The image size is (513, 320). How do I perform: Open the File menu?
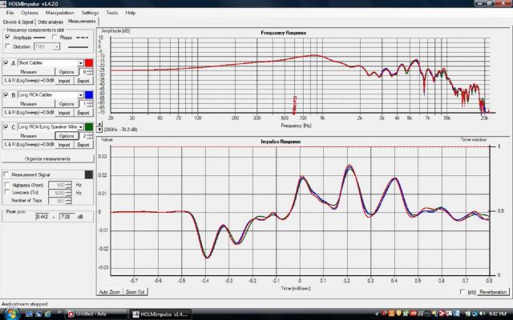(10, 13)
